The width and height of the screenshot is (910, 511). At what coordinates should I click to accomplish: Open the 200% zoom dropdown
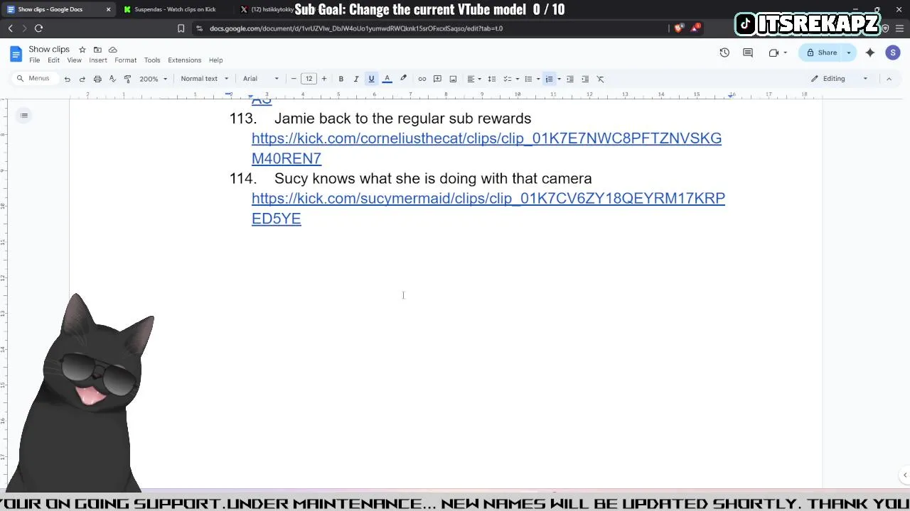tap(153, 79)
